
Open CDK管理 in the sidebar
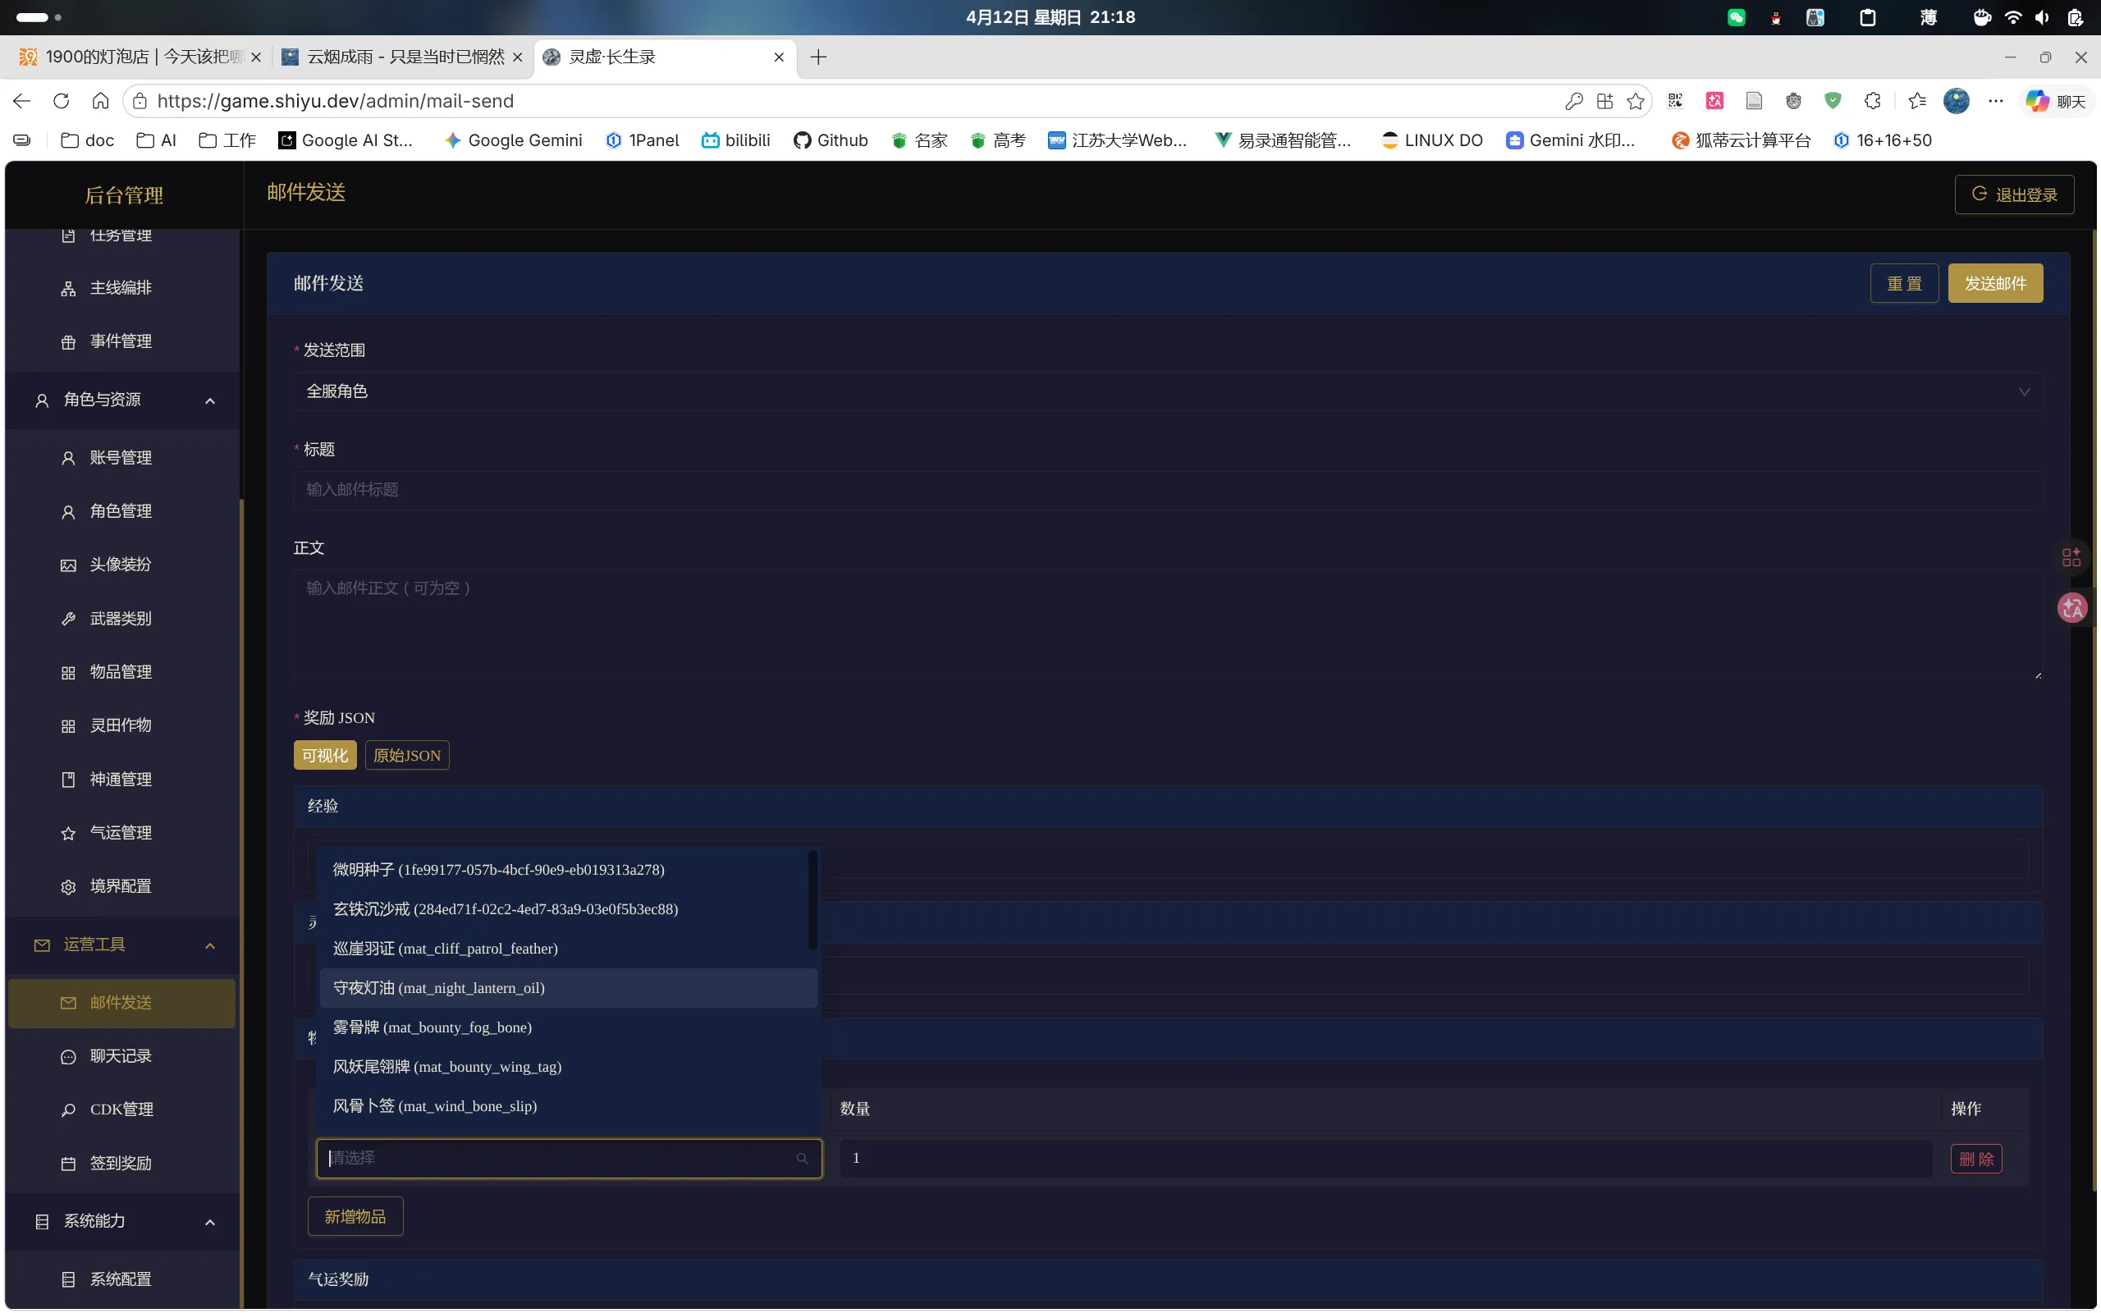tap(121, 1109)
